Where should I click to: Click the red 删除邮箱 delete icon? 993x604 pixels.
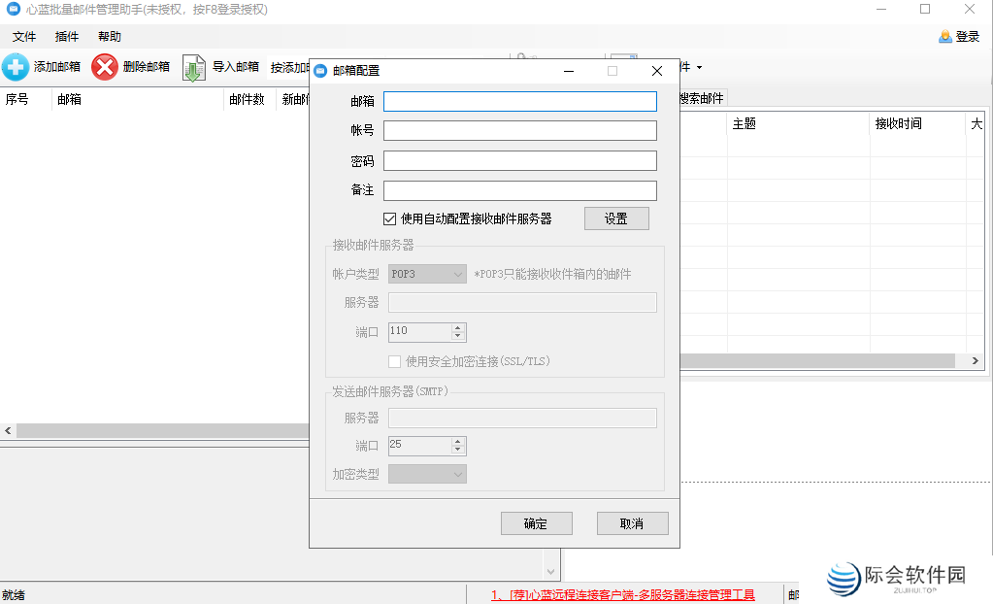pos(105,67)
